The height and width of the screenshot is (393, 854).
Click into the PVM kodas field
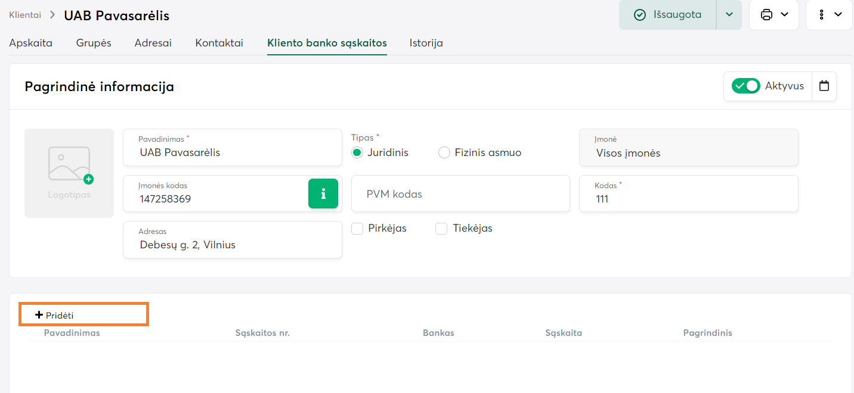click(460, 194)
